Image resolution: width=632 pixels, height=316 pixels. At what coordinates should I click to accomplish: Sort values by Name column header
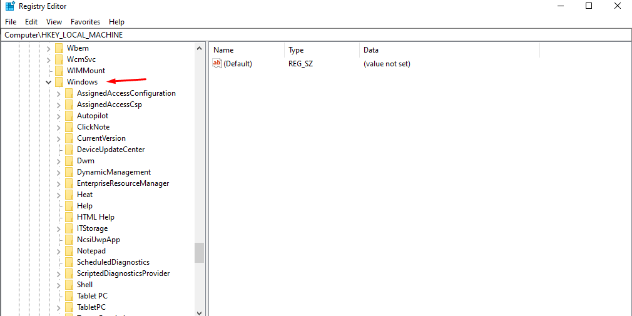(247, 51)
